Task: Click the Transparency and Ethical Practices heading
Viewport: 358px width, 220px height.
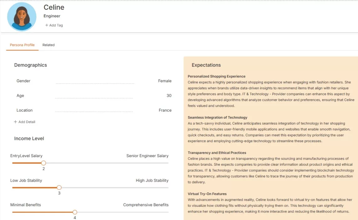Action: tap(217, 153)
